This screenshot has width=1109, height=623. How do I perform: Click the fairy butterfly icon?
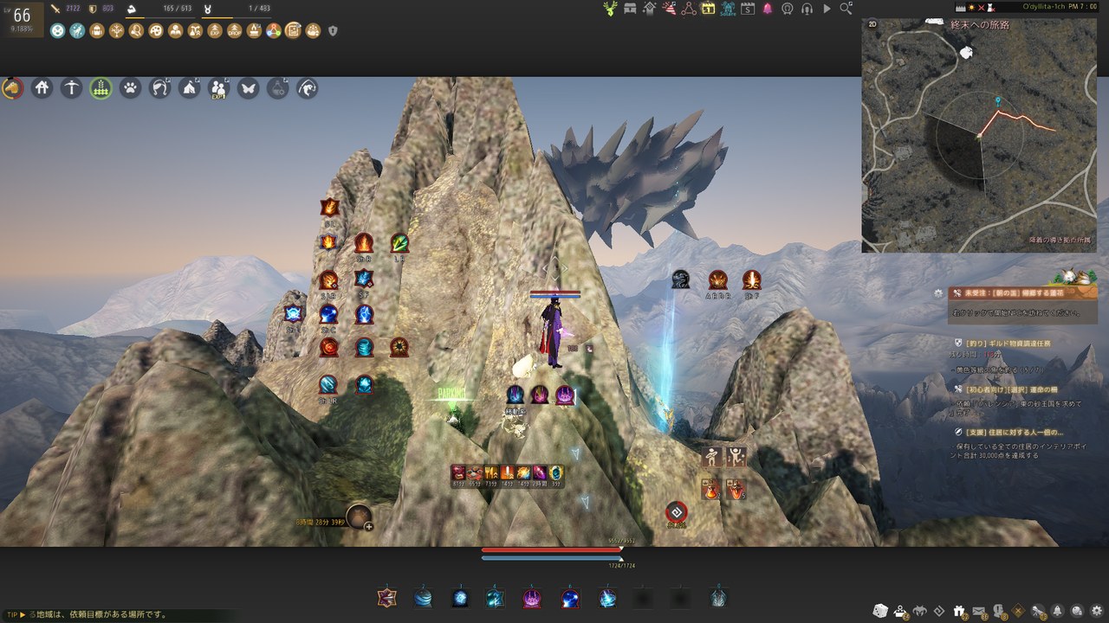249,87
